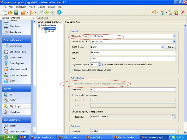
Task: Open SharePoint page in sidebar
Action: (x=15, y=112)
